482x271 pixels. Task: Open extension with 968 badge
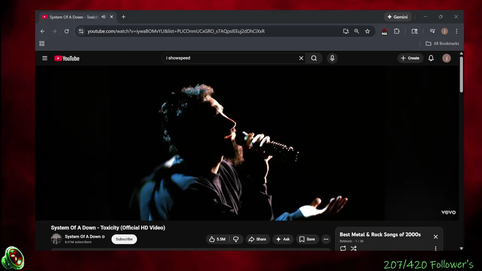coord(384,32)
